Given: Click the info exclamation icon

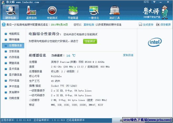Looking at the screenshot, I should [4, 24].
